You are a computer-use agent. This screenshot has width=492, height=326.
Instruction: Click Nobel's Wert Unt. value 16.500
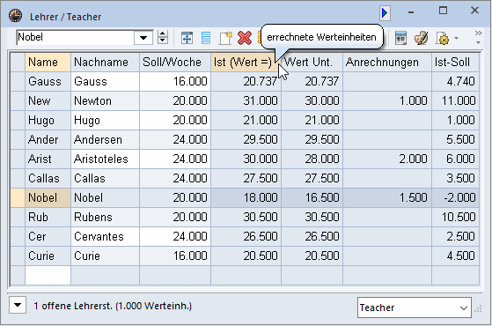(x=312, y=198)
